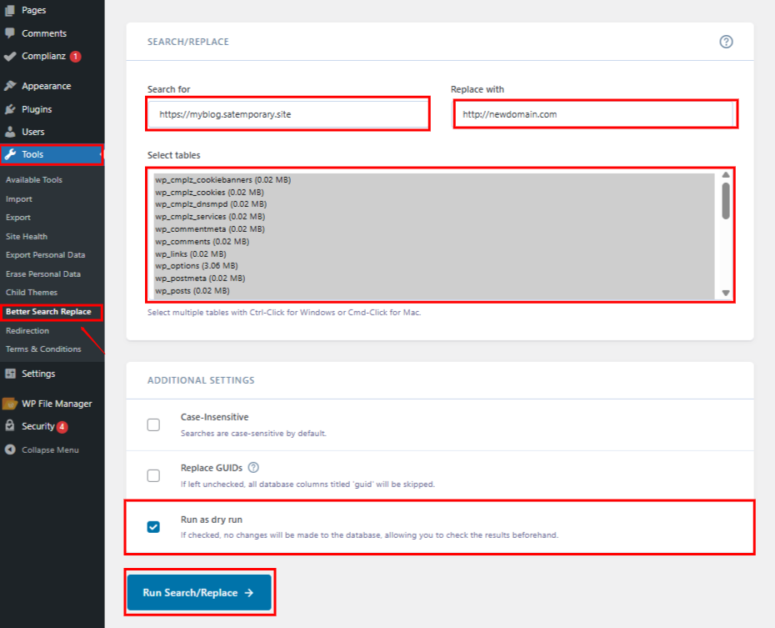The width and height of the screenshot is (775, 628).
Task: Click the Plugins plug icon
Action: point(10,109)
